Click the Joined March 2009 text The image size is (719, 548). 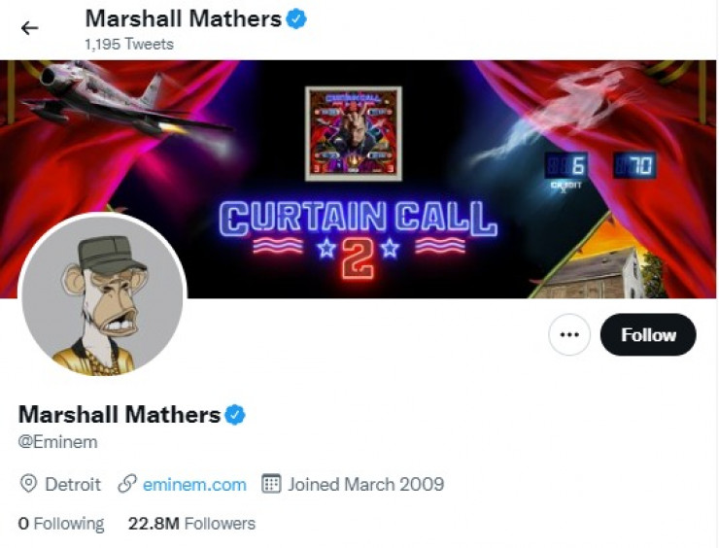[365, 484]
